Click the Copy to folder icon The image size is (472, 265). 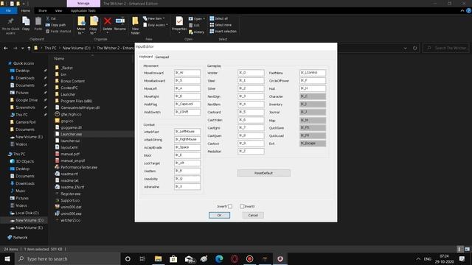pos(94,21)
